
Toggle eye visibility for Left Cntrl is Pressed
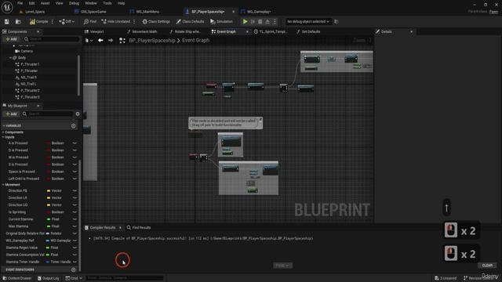point(75,179)
